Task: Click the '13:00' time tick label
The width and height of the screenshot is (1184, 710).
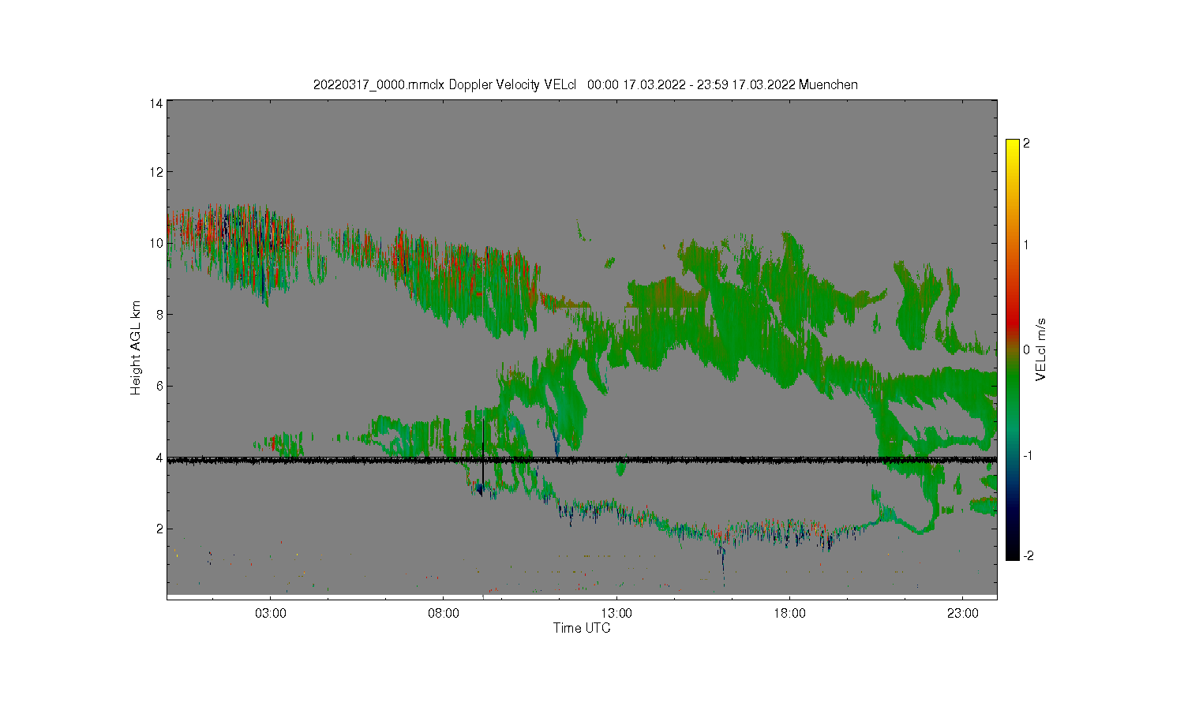Action: coord(616,613)
